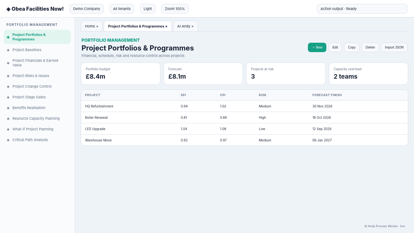The image size is (414, 233).
Task: Toggle the Light theme button
Action: (x=148, y=9)
